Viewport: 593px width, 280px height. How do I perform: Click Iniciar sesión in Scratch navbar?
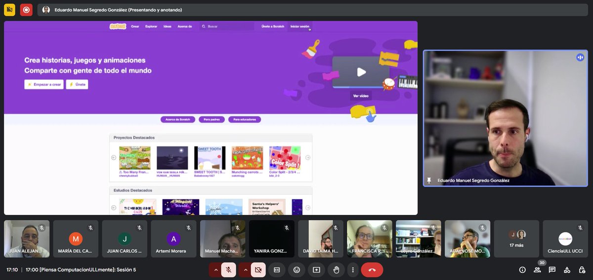(300, 26)
